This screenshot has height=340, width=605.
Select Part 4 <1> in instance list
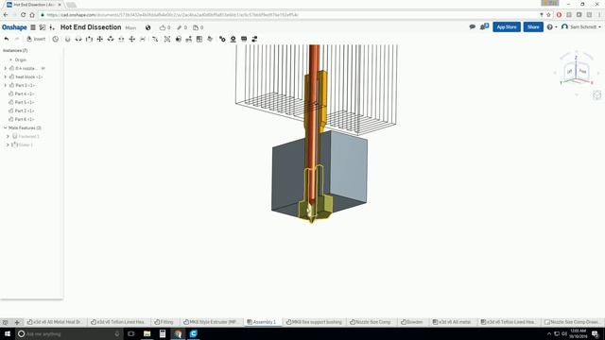coord(25,93)
